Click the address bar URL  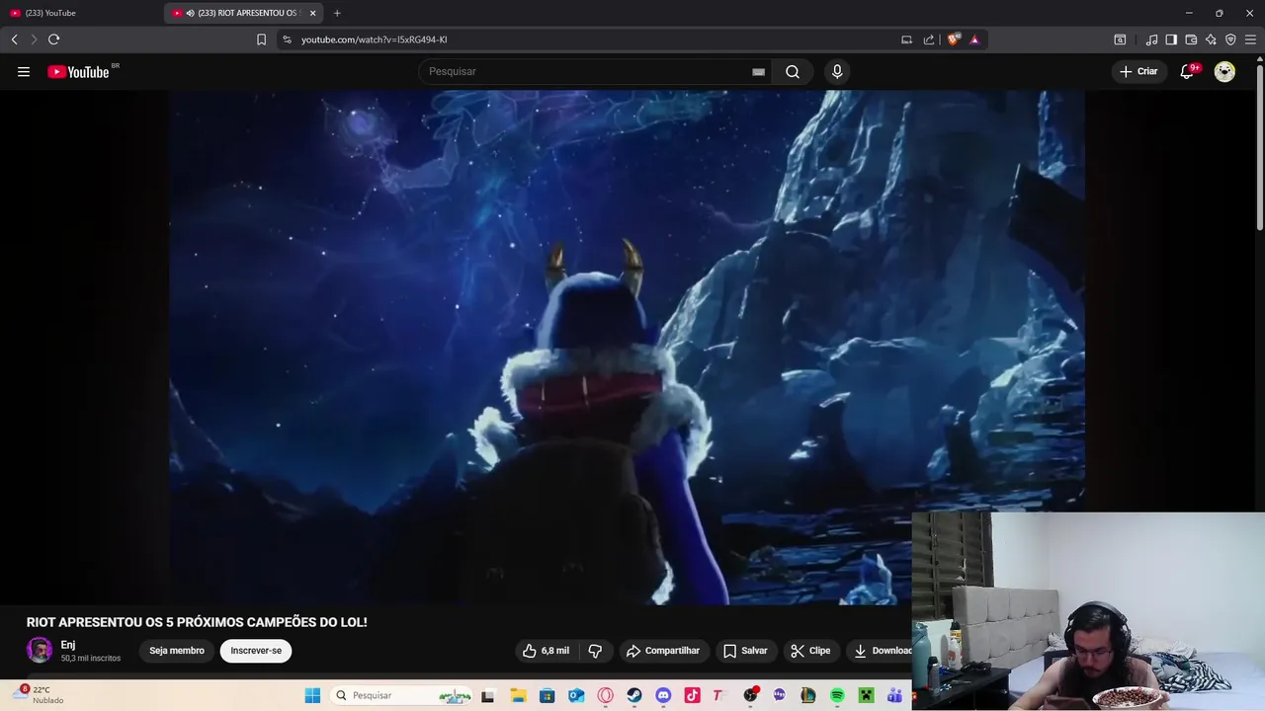point(375,39)
